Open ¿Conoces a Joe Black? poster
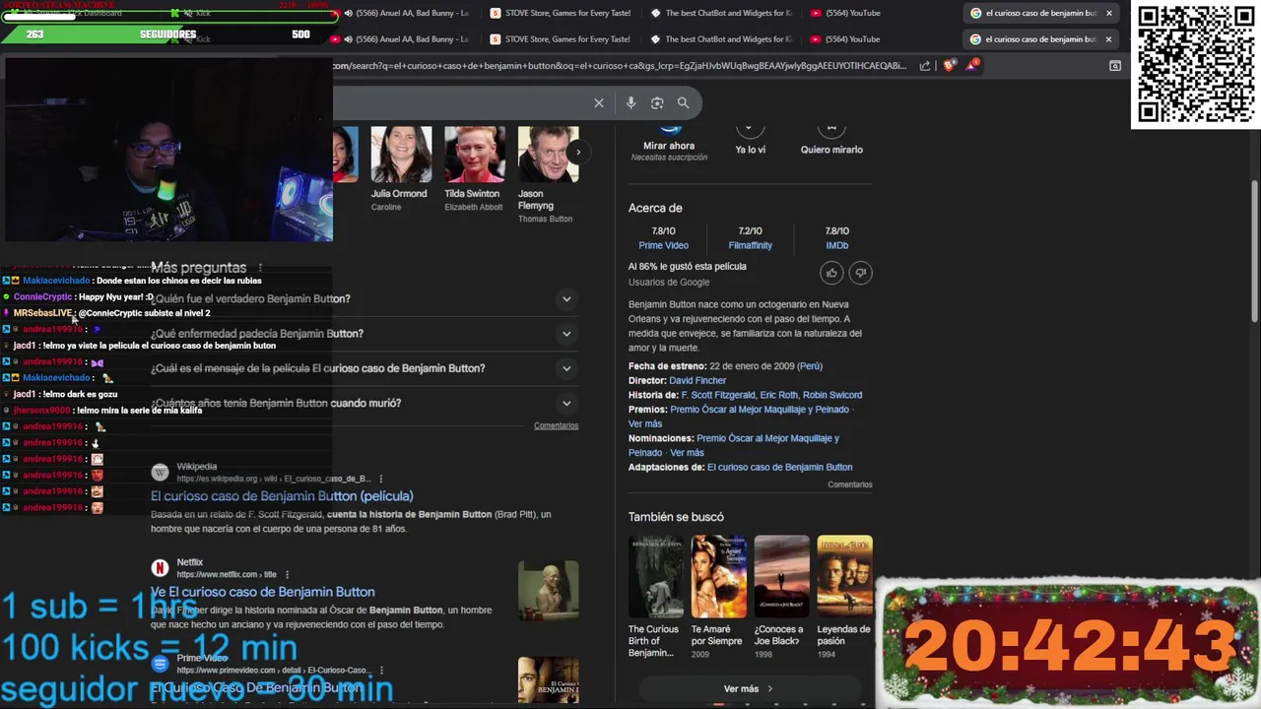 point(781,576)
